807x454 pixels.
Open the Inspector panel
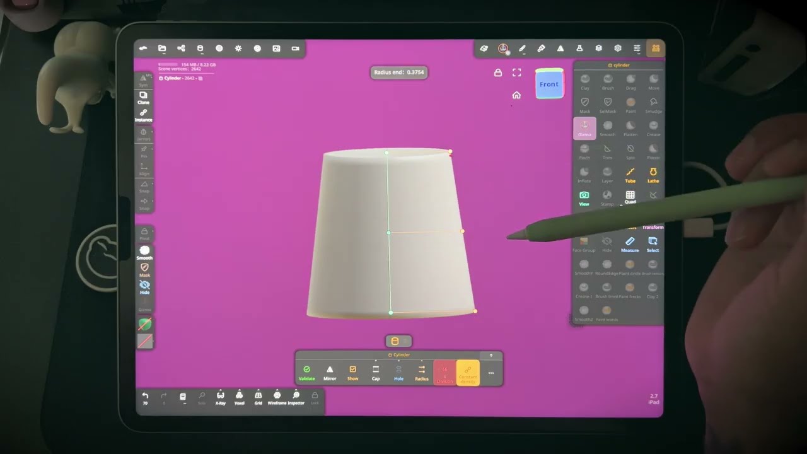tap(296, 398)
